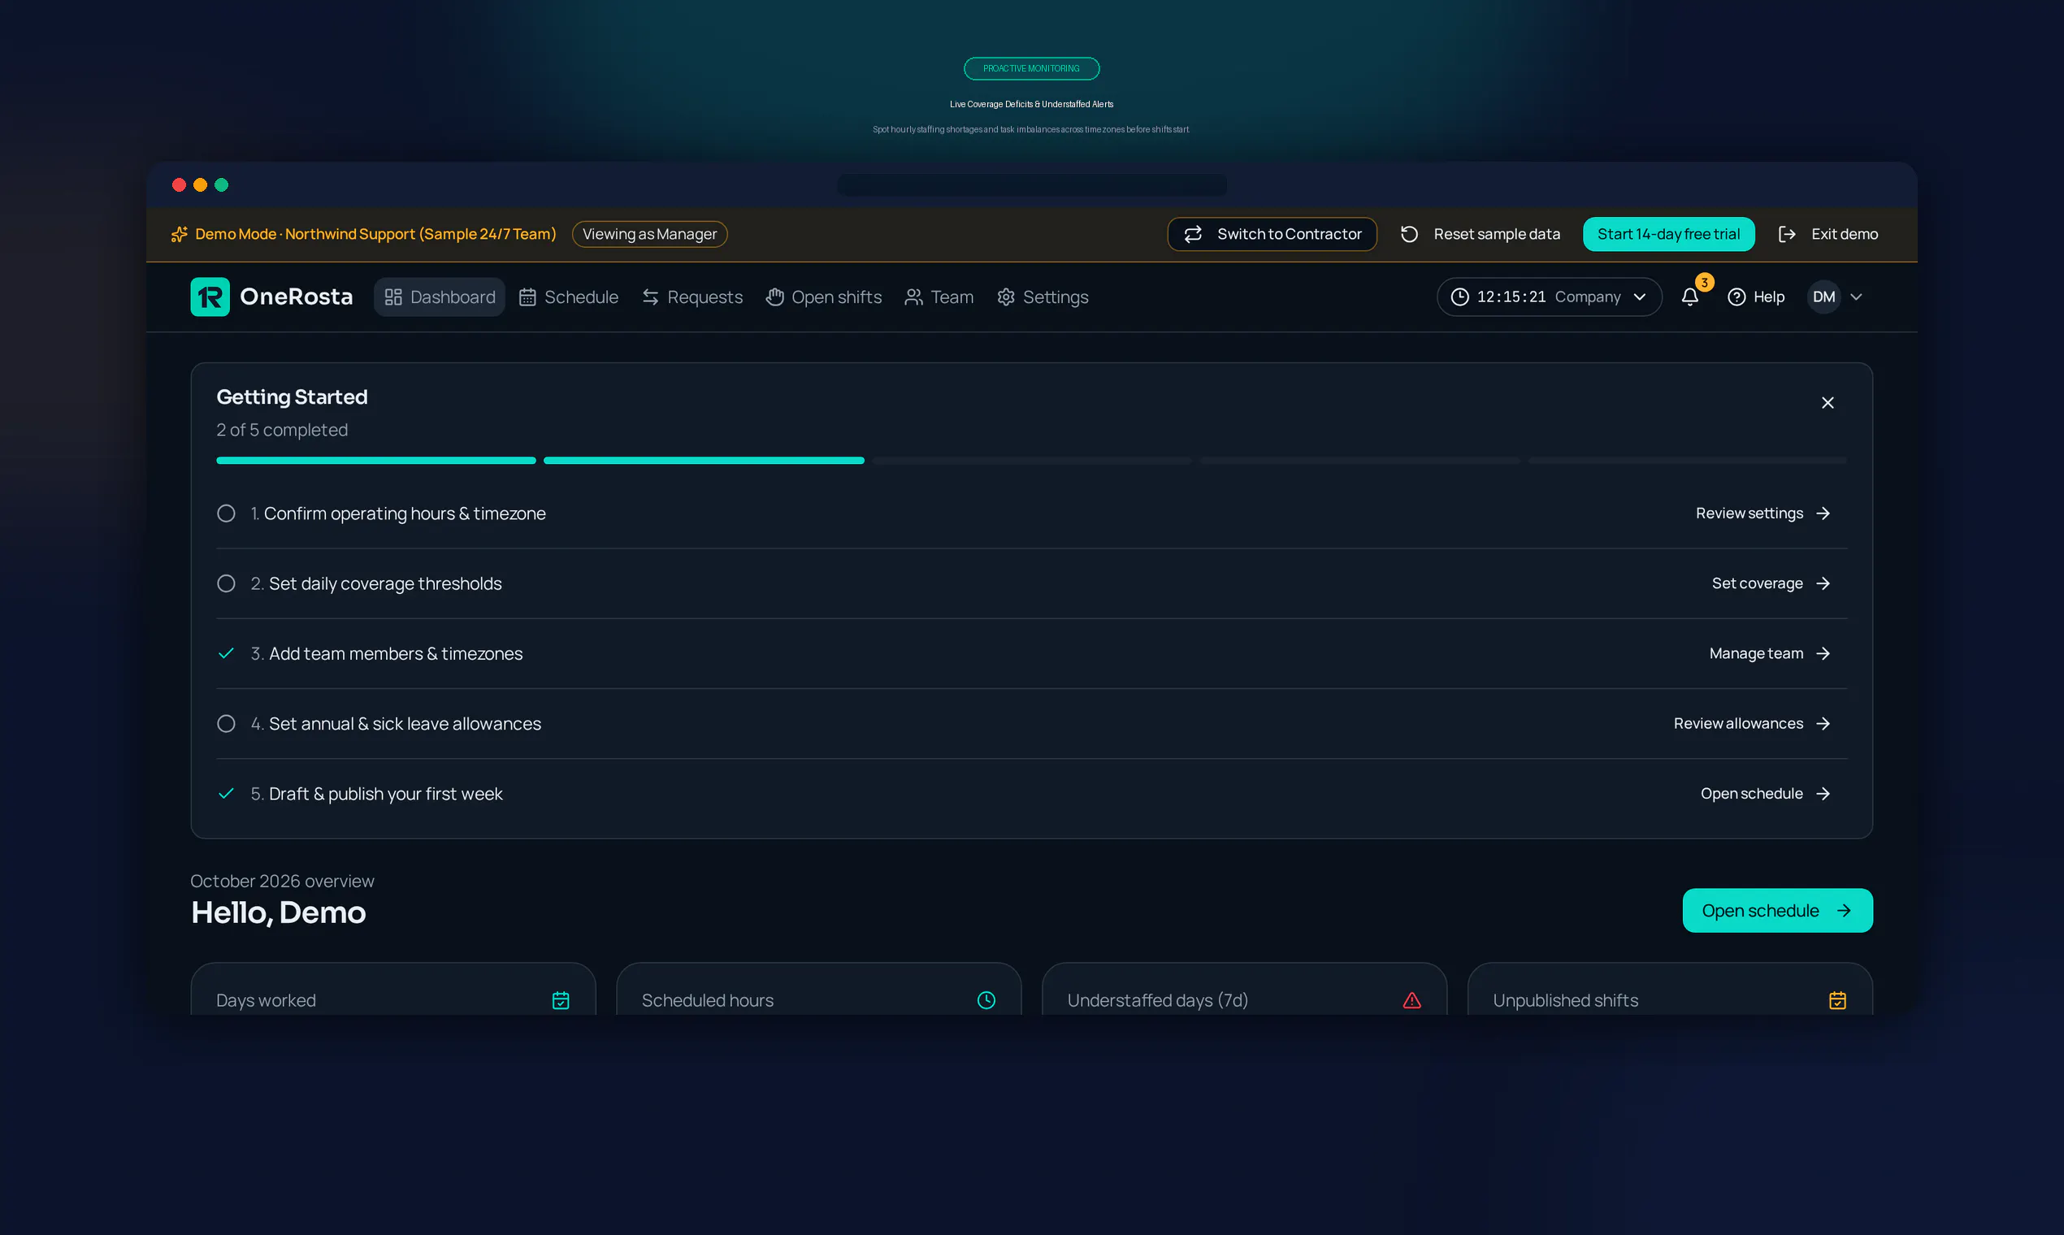Open the Dashboard tab
The height and width of the screenshot is (1235, 2064).
click(440, 297)
